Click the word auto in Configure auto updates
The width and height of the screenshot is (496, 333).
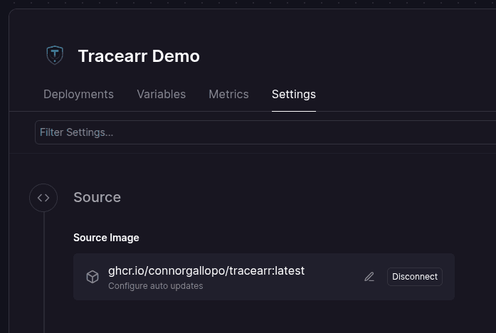pos(158,286)
